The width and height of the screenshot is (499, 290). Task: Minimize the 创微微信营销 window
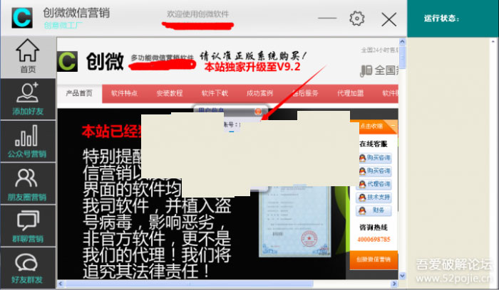point(326,18)
